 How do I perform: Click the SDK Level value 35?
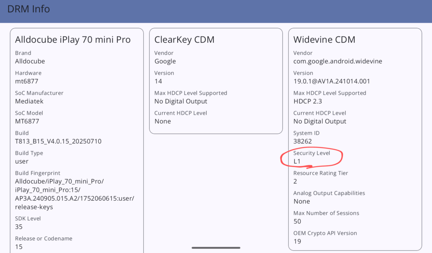tap(19, 227)
